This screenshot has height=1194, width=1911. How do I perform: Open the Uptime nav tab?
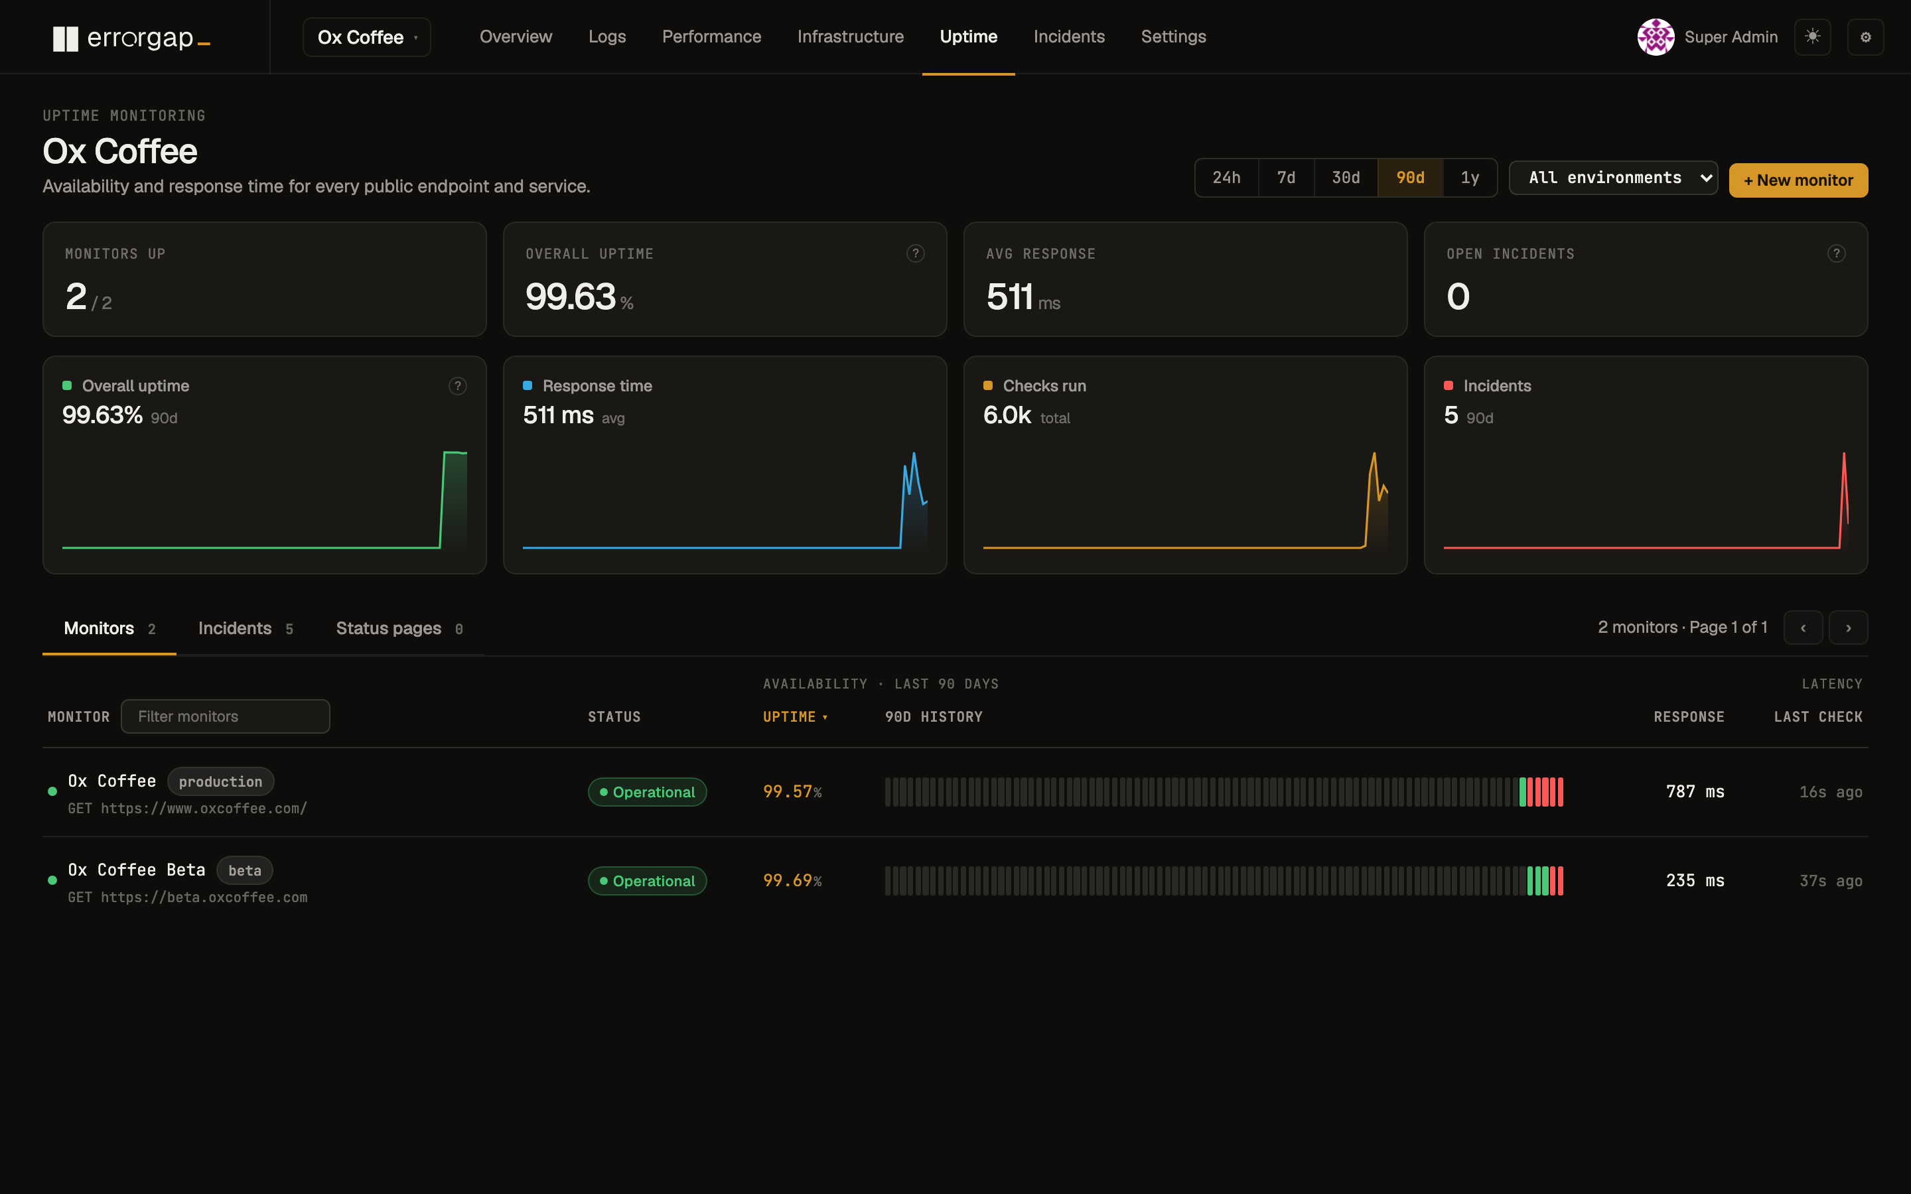point(968,37)
